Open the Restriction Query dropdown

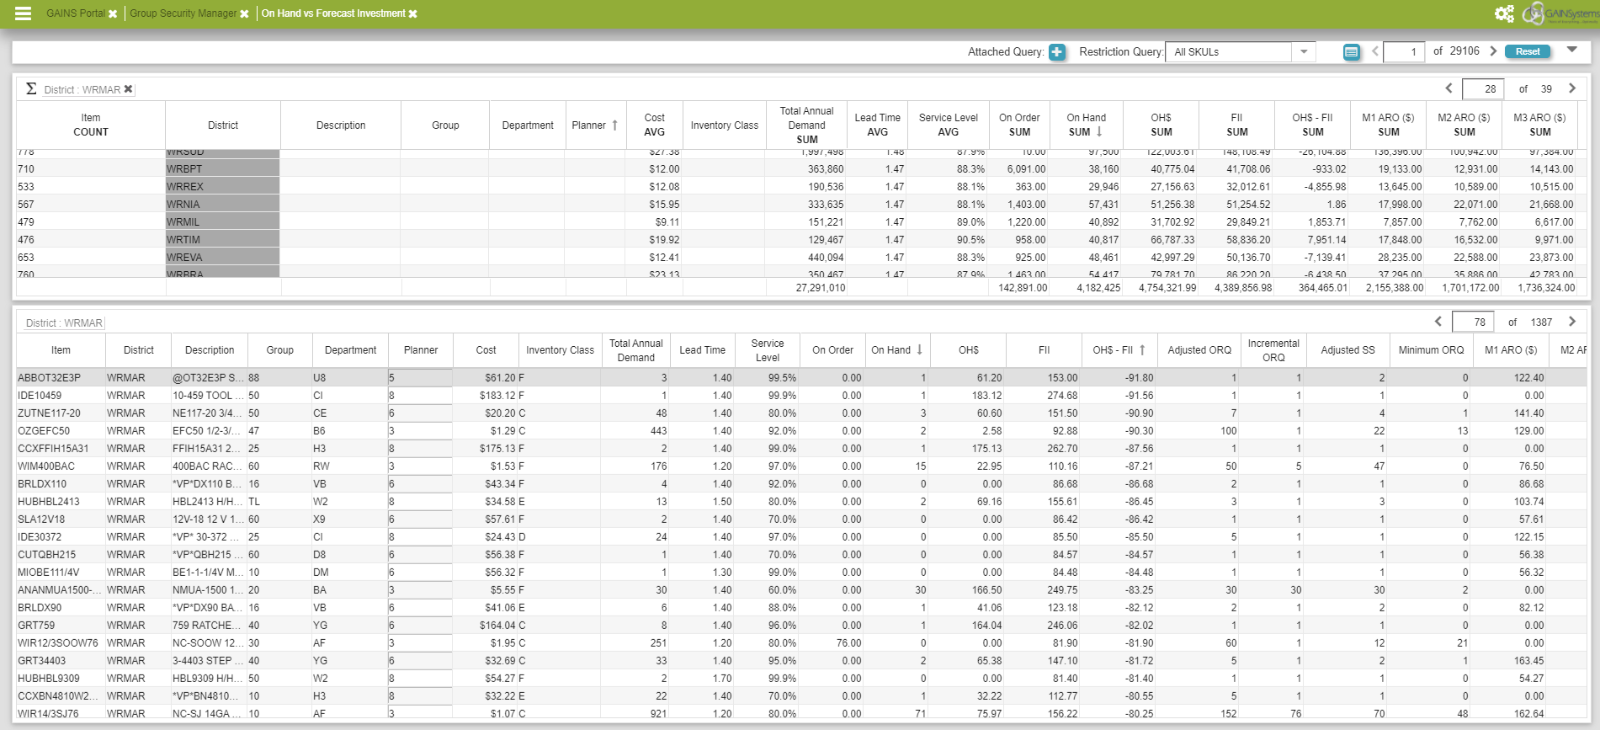[x=1303, y=52]
